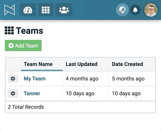The width and height of the screenshot is (161, 130).
Task: Click the pie chart usage icon
Action: pyautogui.click(x=122, y=10)
